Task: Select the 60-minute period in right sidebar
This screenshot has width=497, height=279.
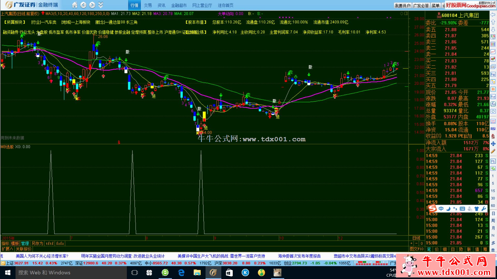Action: tap(493, 206)
